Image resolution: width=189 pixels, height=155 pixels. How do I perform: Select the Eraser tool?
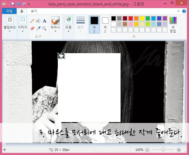(x=32, y=28)
